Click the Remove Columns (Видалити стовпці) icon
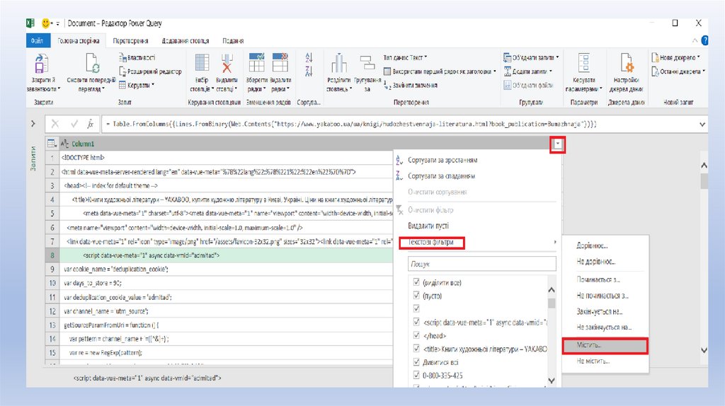725x406 pixels. [x=227, y=66]
